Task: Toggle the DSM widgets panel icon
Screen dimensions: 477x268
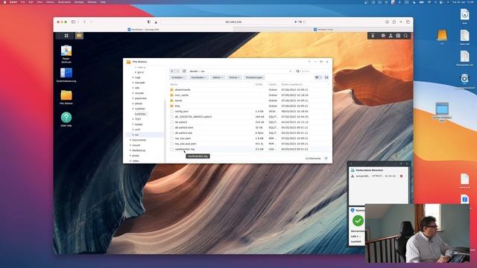Action: coord(398,36)
